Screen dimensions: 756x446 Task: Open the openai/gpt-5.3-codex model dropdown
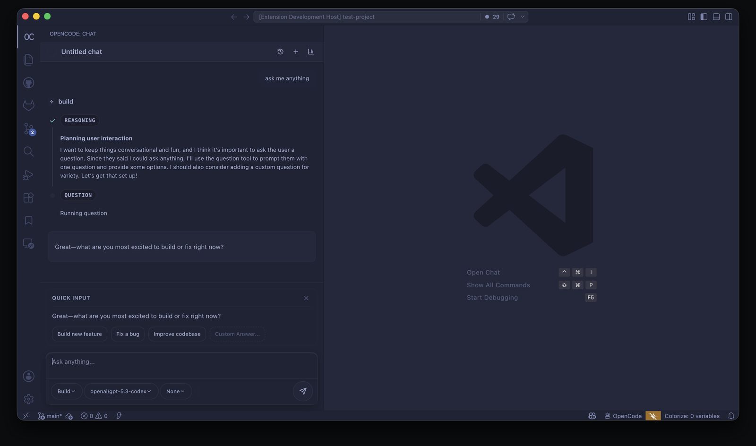(121, 391)
